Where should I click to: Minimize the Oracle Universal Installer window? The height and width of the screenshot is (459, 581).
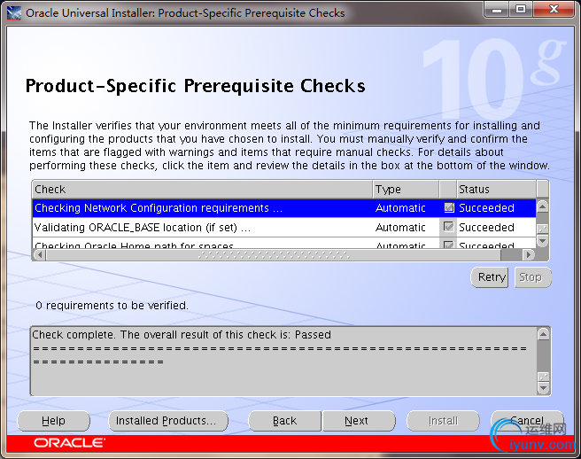pos(497,9)
